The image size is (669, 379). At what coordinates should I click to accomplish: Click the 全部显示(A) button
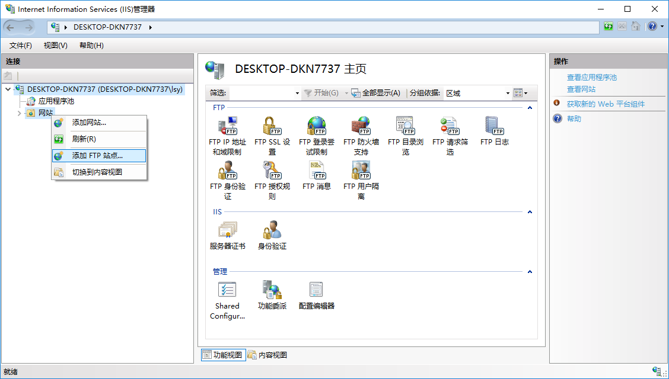point(376,93)
